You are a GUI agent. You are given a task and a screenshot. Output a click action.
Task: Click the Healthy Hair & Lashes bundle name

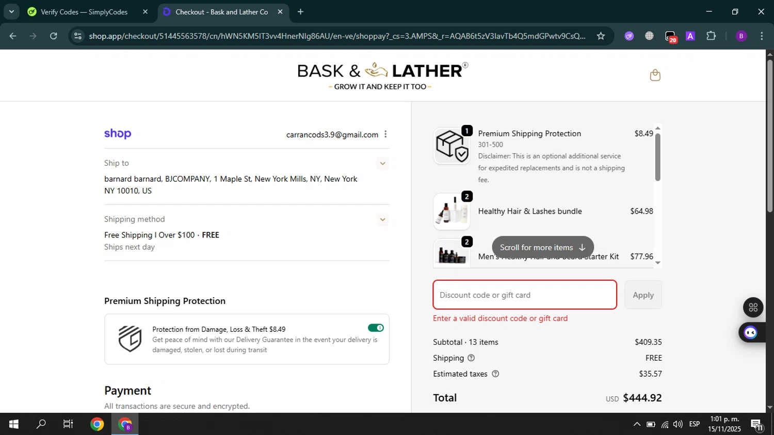coord(530,212)
